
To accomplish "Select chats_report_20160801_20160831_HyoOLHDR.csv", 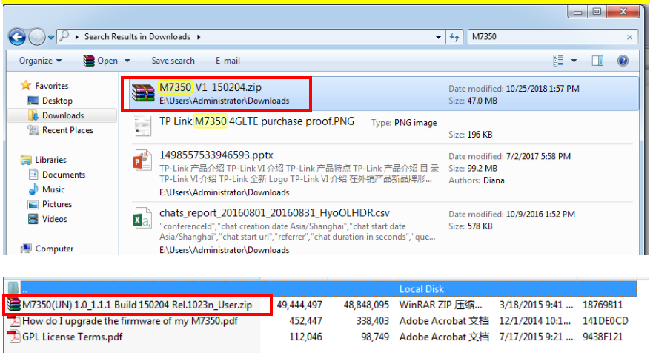I will [x=274, y=213].
